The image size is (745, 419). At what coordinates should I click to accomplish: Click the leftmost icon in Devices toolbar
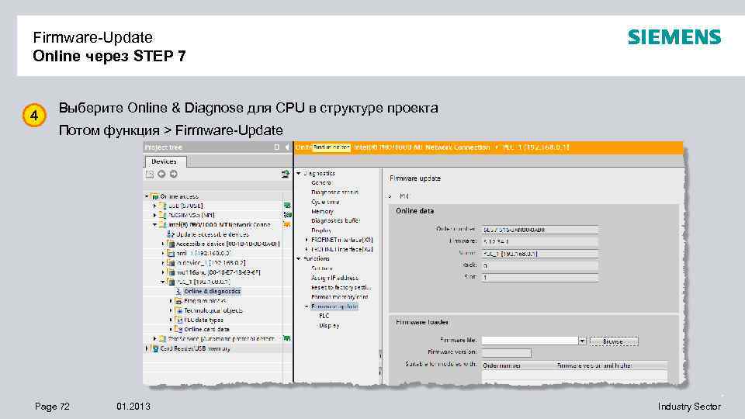click(x=150, y=175)
